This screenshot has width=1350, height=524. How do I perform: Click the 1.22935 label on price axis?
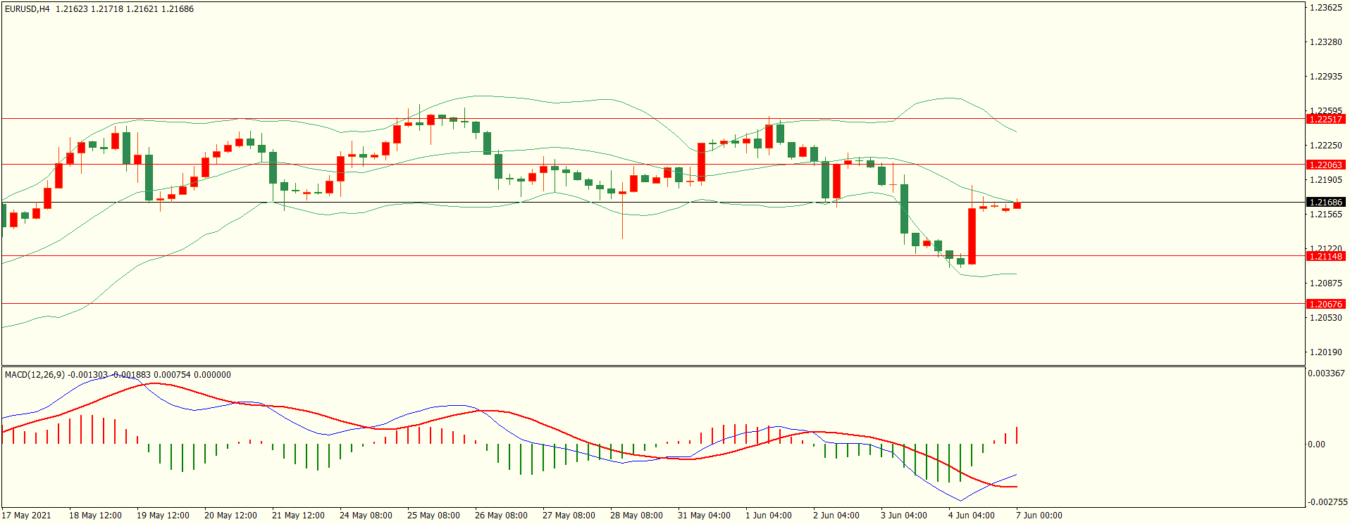pos(1325,77)
